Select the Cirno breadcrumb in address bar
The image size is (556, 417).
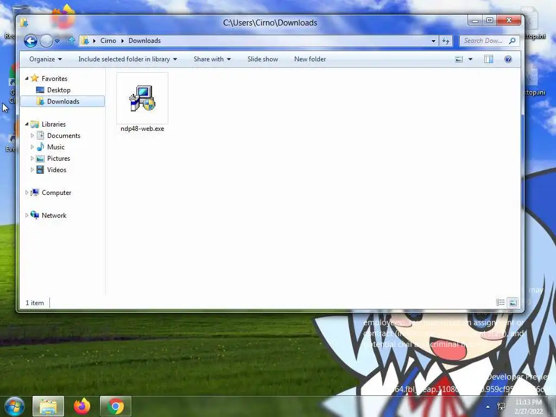[x=108, y=41]
